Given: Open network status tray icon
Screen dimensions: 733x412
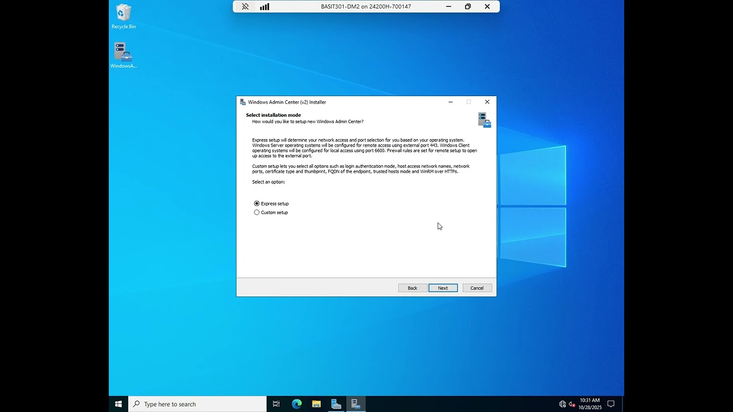Looking at the screenshot, I should click(562, 404).
